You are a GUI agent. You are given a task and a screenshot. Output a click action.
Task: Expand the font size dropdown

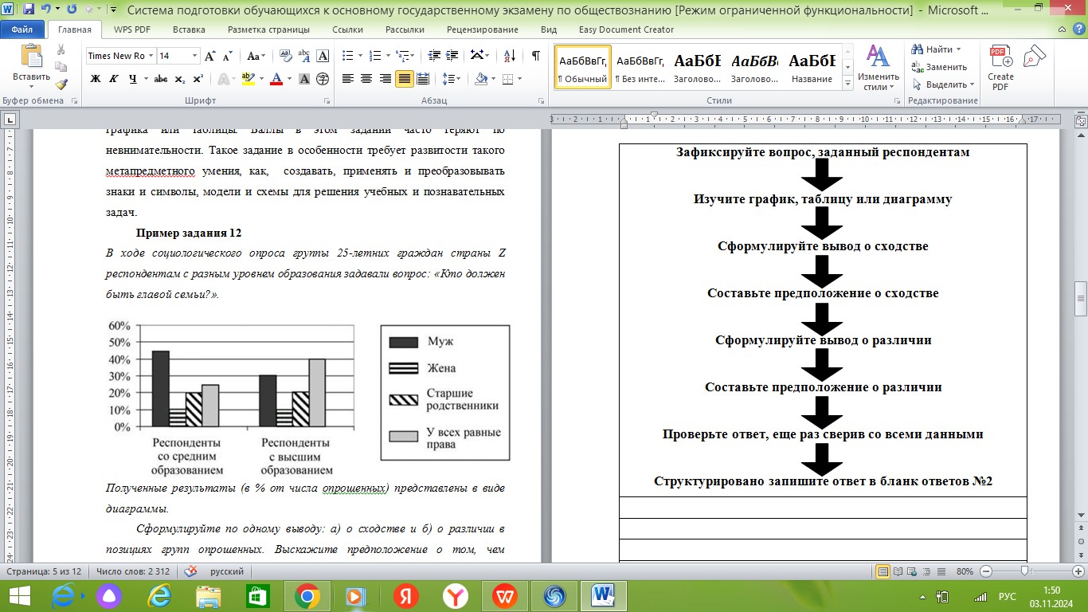pos(194,56)
